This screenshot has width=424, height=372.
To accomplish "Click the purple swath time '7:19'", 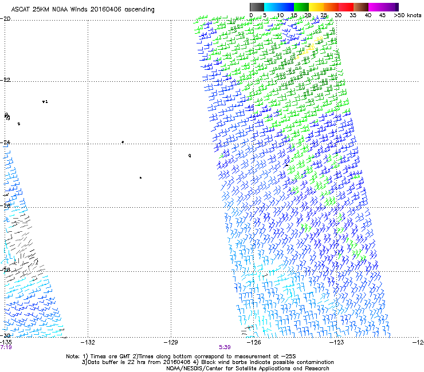I will 6,347.
